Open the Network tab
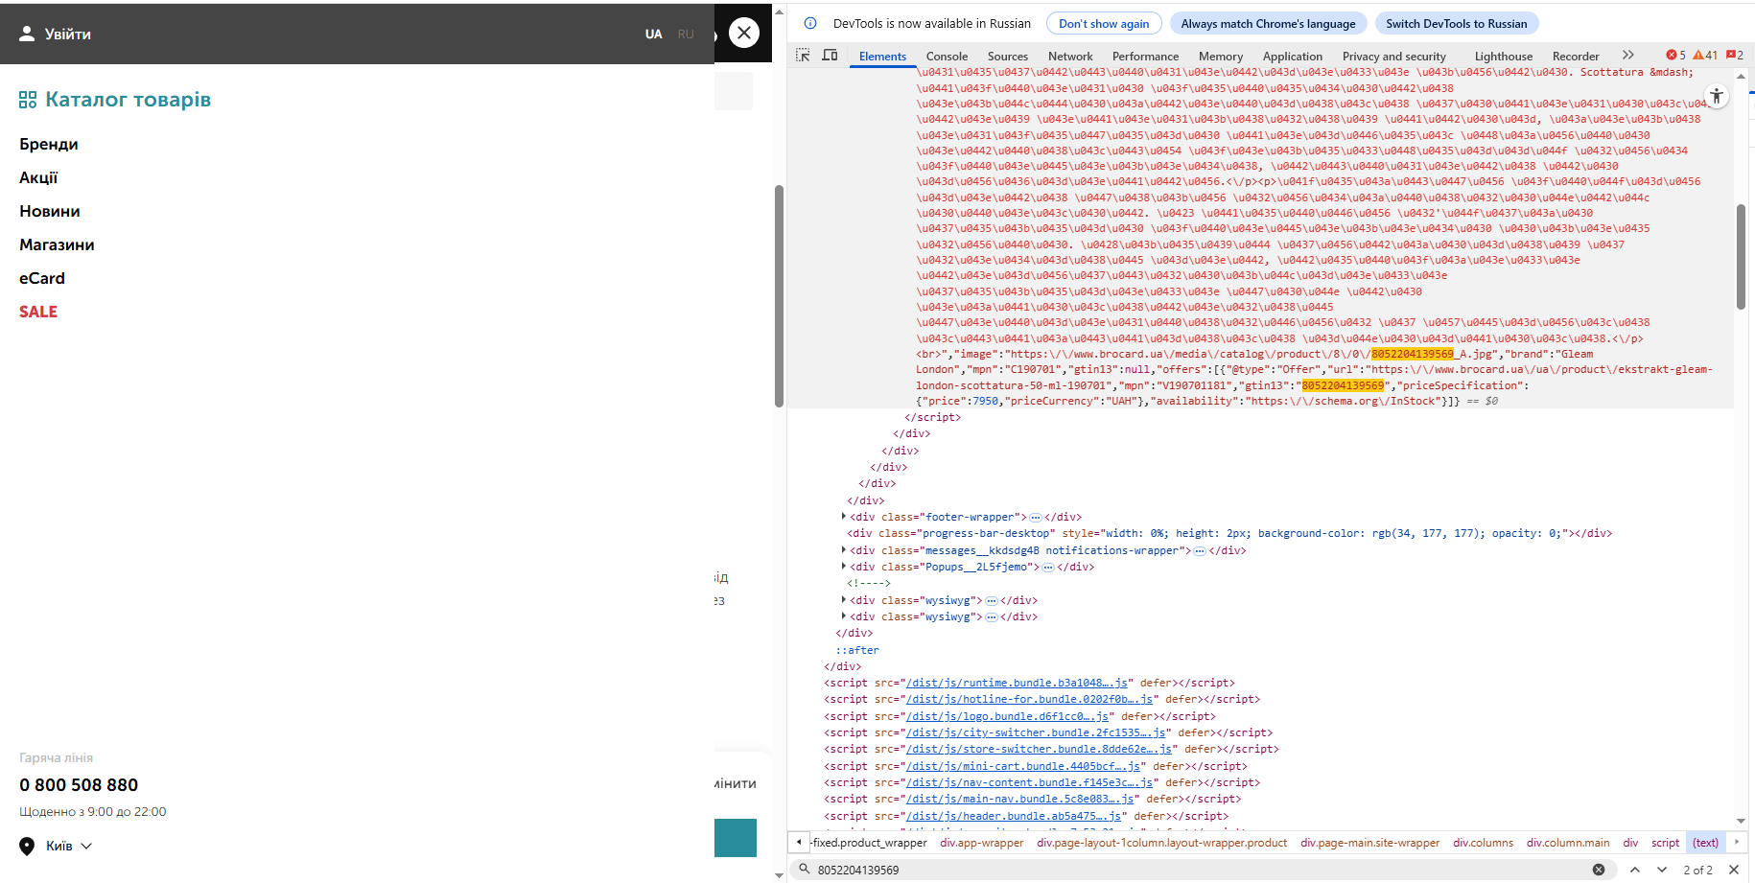 pyautogui.click(x=1070, y=57)
